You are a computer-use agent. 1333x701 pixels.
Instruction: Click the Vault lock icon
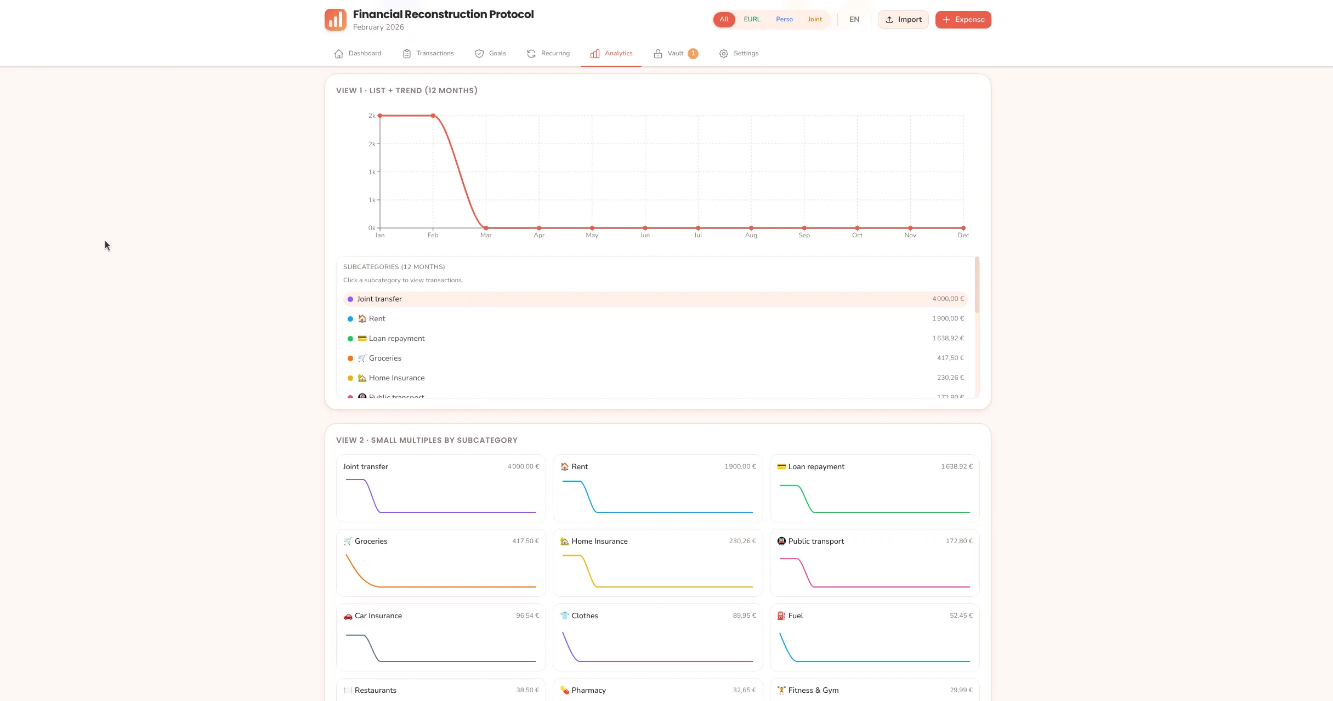[658, 54]
